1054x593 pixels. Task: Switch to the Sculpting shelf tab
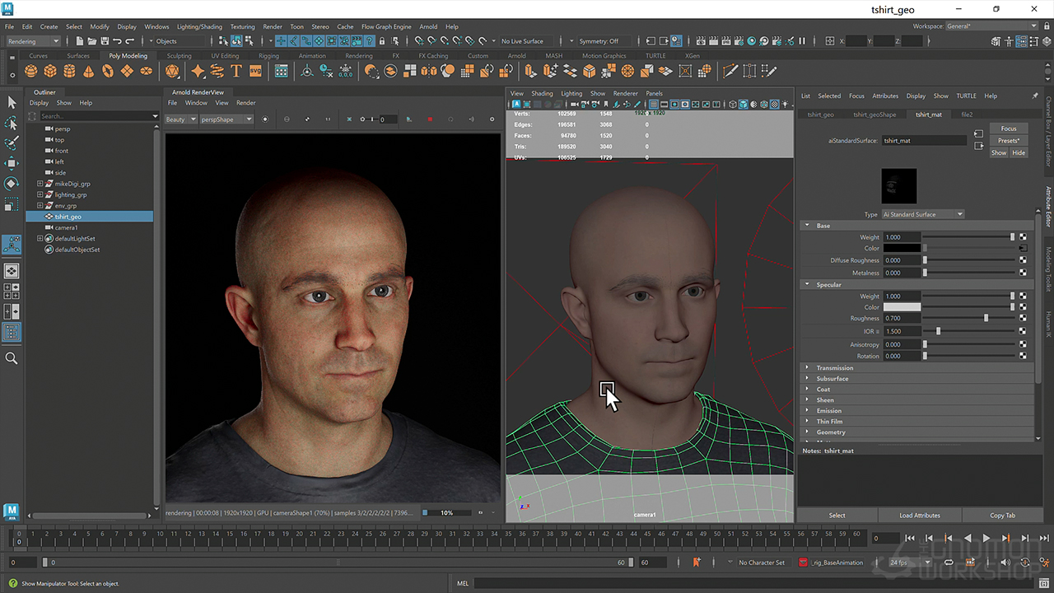tap(179, 56)
